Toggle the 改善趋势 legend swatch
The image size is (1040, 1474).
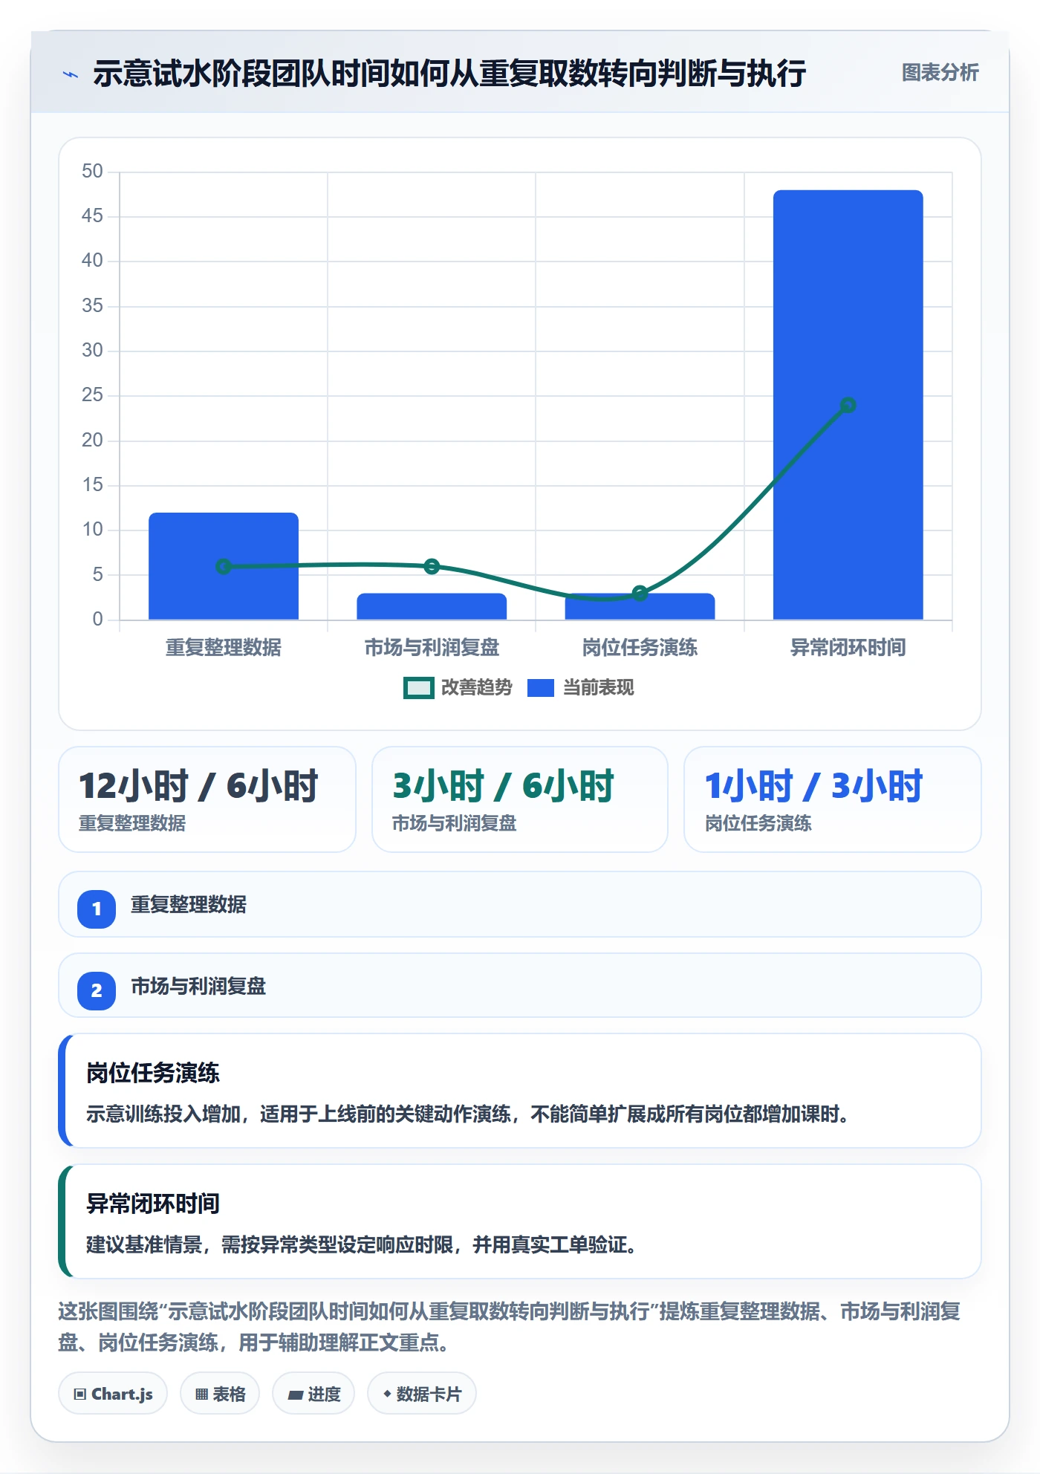pyautogui.click(x=418, y=688)
